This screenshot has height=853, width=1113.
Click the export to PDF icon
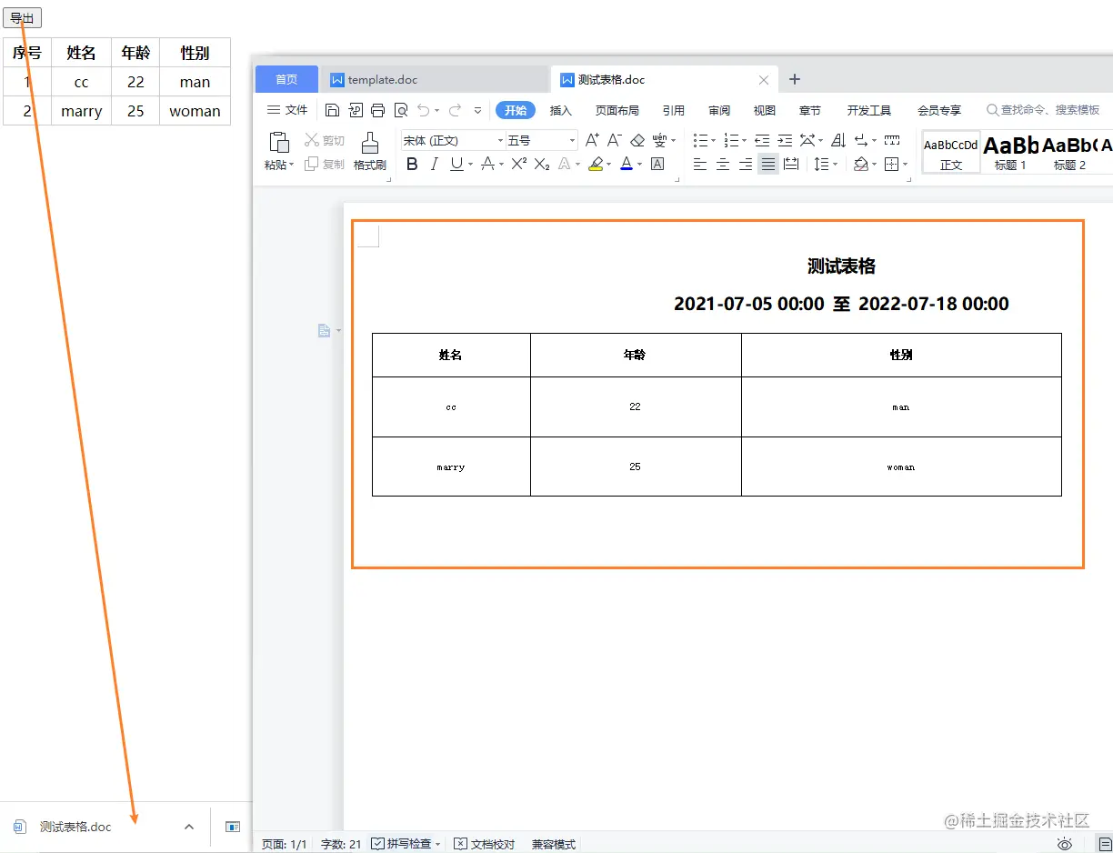click(x=355, y=110)
